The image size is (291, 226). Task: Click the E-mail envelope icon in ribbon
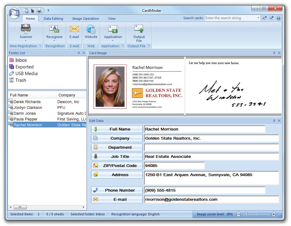tap(74, 29)
